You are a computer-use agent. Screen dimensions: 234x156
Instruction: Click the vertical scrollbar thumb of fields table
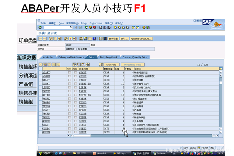pos(221,83)
